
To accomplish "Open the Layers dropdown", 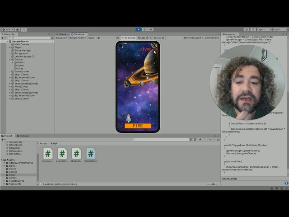I will [x=264, y=29].
